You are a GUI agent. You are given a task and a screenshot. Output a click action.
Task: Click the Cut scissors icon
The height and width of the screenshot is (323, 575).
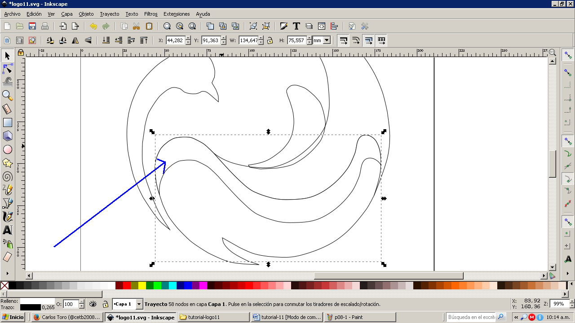click(x=137, y=26)
